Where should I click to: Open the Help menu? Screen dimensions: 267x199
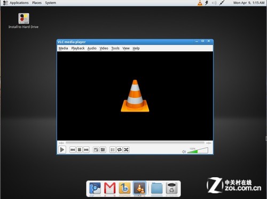(x=136, y=48)
